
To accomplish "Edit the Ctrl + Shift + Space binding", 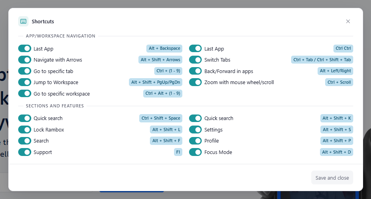I will tap(161, 118).
